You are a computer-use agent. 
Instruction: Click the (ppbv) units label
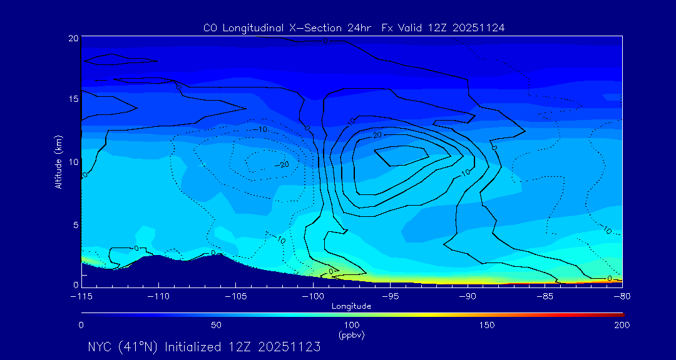click(x=352, y=336)
